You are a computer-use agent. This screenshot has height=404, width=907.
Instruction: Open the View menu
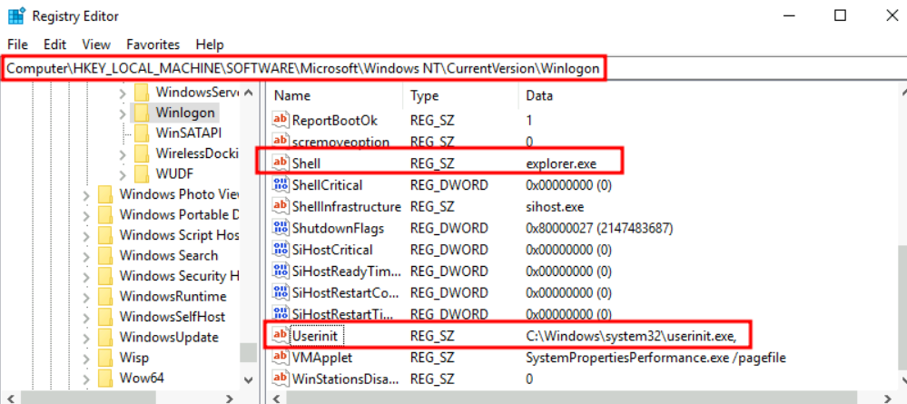96,44
